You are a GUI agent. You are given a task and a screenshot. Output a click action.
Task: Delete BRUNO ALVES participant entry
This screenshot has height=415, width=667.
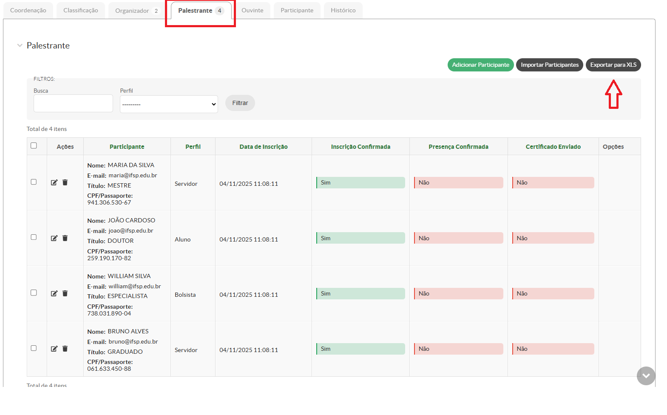click(65, 349)
